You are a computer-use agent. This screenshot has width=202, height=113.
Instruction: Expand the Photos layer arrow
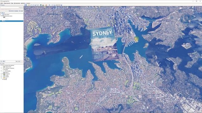[x=1, y=71]
